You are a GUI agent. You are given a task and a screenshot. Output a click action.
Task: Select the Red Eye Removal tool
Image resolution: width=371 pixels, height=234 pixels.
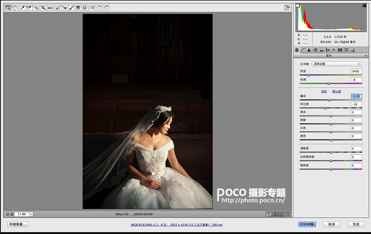(64, 7)
